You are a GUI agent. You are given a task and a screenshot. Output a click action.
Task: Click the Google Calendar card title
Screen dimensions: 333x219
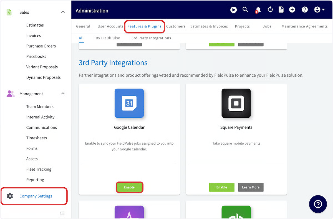pos(129,127)
